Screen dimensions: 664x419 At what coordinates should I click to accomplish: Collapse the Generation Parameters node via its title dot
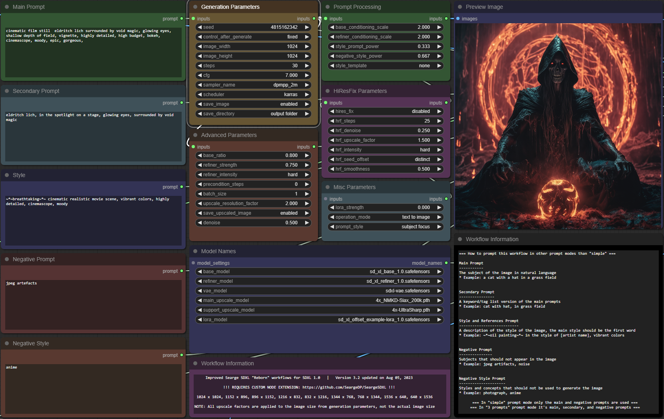pos(195,7)
